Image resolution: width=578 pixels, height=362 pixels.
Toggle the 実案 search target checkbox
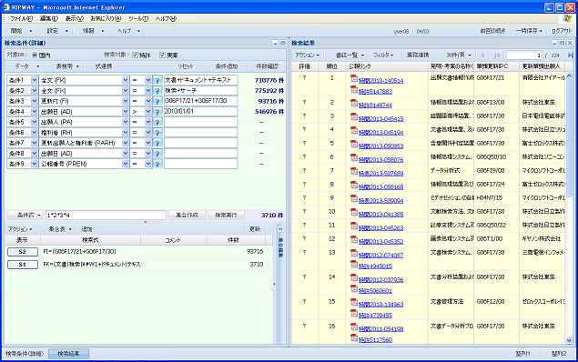pos(162,55)
